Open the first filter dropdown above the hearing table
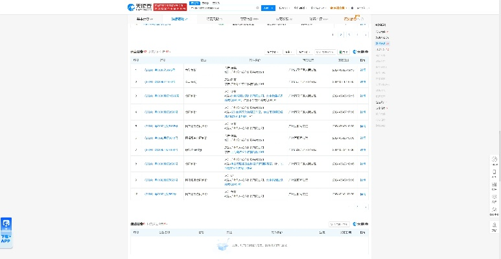501x259 pixels. [273, 52]
